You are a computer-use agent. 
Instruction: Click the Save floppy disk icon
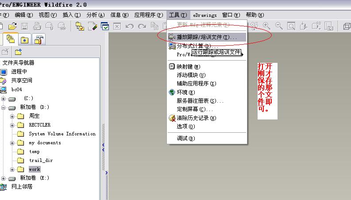coord(25,26)
